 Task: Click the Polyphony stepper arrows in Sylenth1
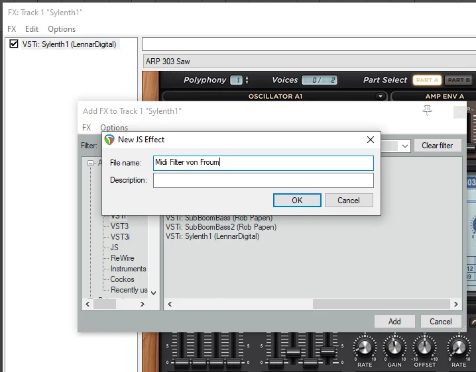[x=247, y=80]
